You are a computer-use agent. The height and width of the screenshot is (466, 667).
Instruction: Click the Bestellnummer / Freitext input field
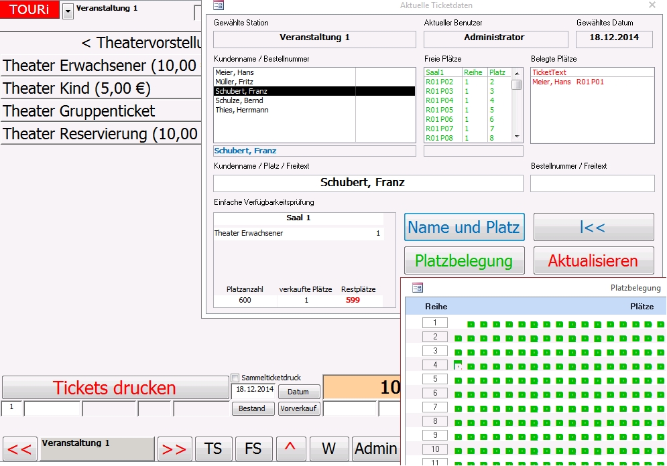592,183
